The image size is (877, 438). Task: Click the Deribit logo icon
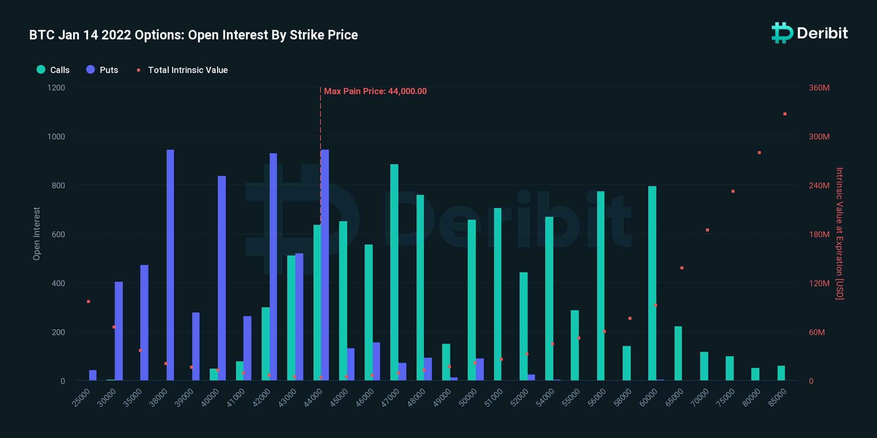pyautogui.click(x=782, y=33)
